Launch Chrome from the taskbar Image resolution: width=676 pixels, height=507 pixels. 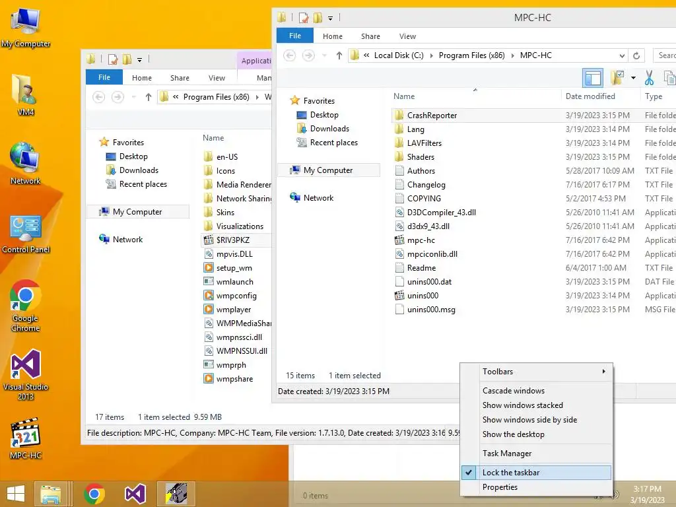point(94,494)
